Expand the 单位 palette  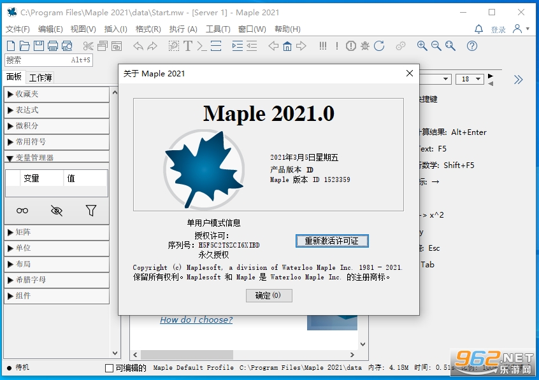click(57, 248)
